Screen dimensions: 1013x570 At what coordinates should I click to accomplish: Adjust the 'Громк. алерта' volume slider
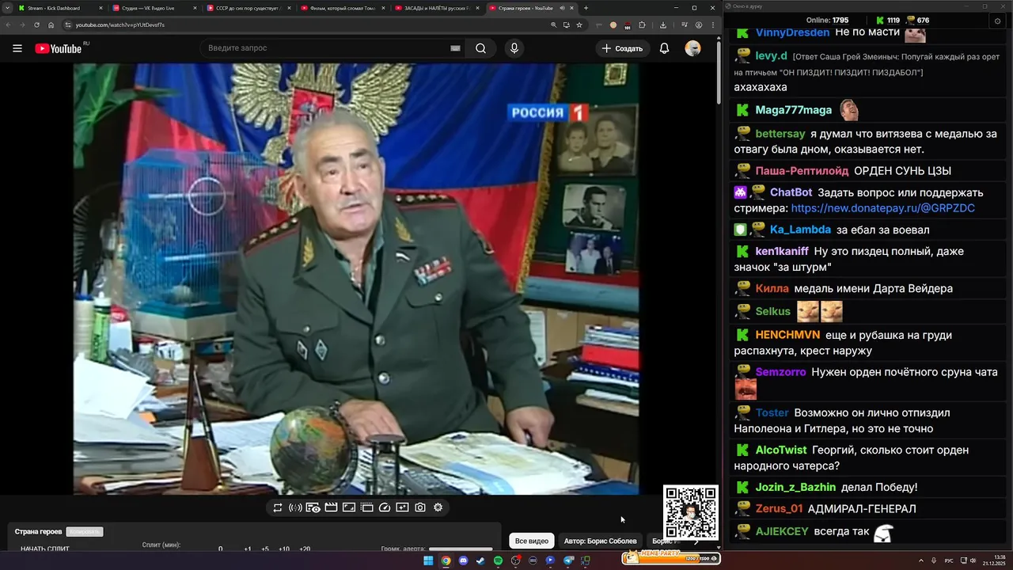pyautogui.click(x=461, y=549)
